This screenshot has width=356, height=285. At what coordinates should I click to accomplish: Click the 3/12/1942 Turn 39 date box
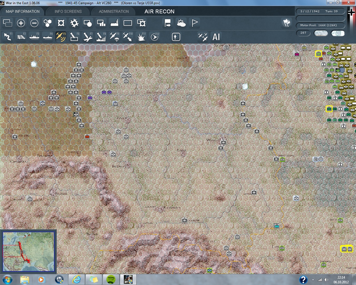[x=320, y=11]
